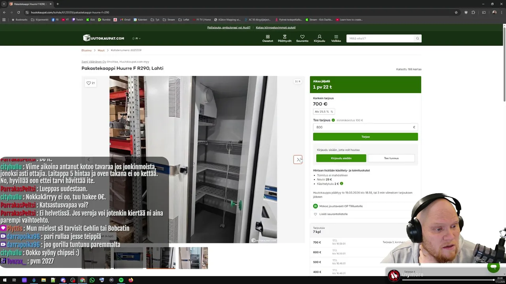Screen dimensions: 506x284
Task: Like the listing with heart icon showing 21
Action: pos(91,83)
